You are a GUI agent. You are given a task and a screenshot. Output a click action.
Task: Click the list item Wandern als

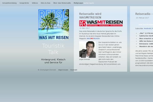pos(146,46)
